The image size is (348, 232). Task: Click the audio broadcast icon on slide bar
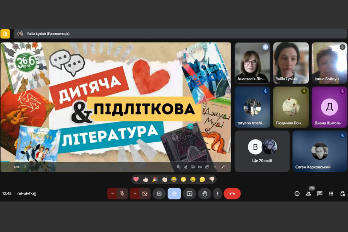pos(200,167)
